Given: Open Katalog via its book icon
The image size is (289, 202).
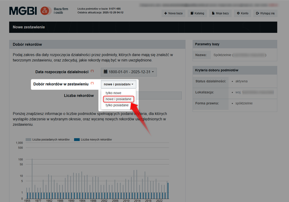Looking at the screenshot, I should point(192,13).
